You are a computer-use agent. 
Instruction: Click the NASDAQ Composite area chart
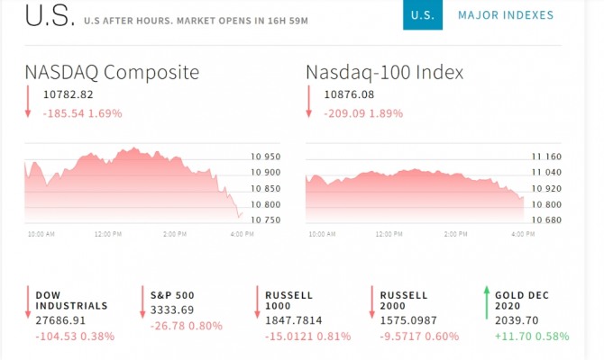(x=135, y=184)
